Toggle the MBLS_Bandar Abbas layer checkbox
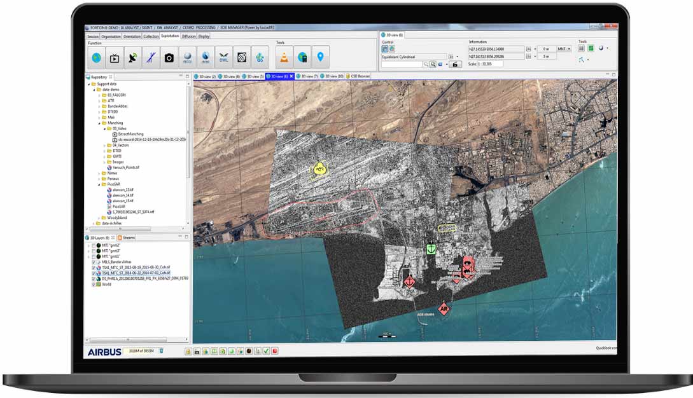This screenshot has height=398, width=693. [94, 262]
